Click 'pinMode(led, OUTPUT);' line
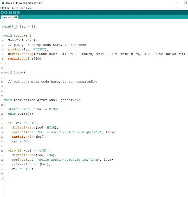 tap(28, 50)
